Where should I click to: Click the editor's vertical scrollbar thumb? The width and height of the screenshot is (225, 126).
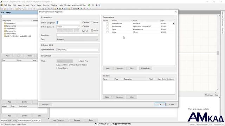(x=218, y=53)
